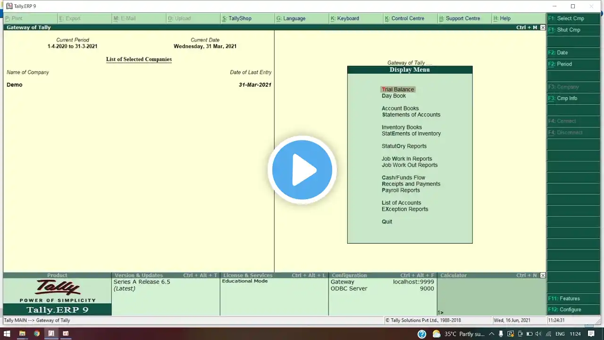Image resolution: width=604 pixels, height=340 pixels.
Task: Open File Explorer from taskbar
Action: tap(22, 334)
